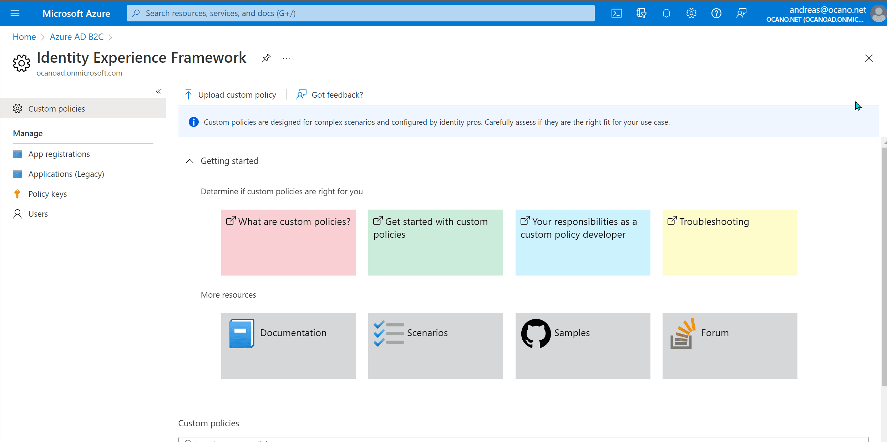Image resolution: width=887 pixels, height=442 pixels.
Task: Go to Azure AD B2C breadcrumb link
Action: 76,37
